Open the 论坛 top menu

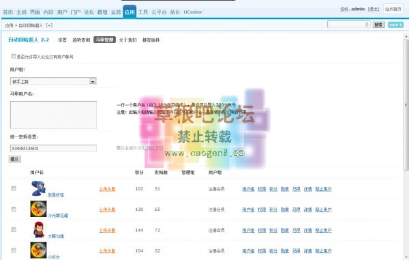pyautogui.click(x=89, y=12)
